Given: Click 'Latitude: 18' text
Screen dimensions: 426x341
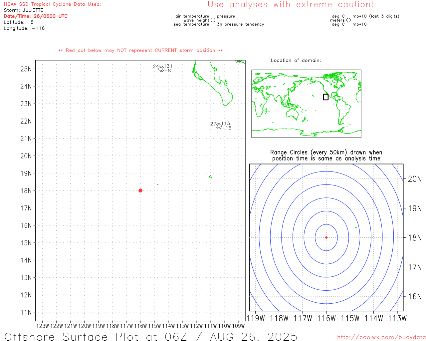Looking at the screenshot, I should pos(19,22).
